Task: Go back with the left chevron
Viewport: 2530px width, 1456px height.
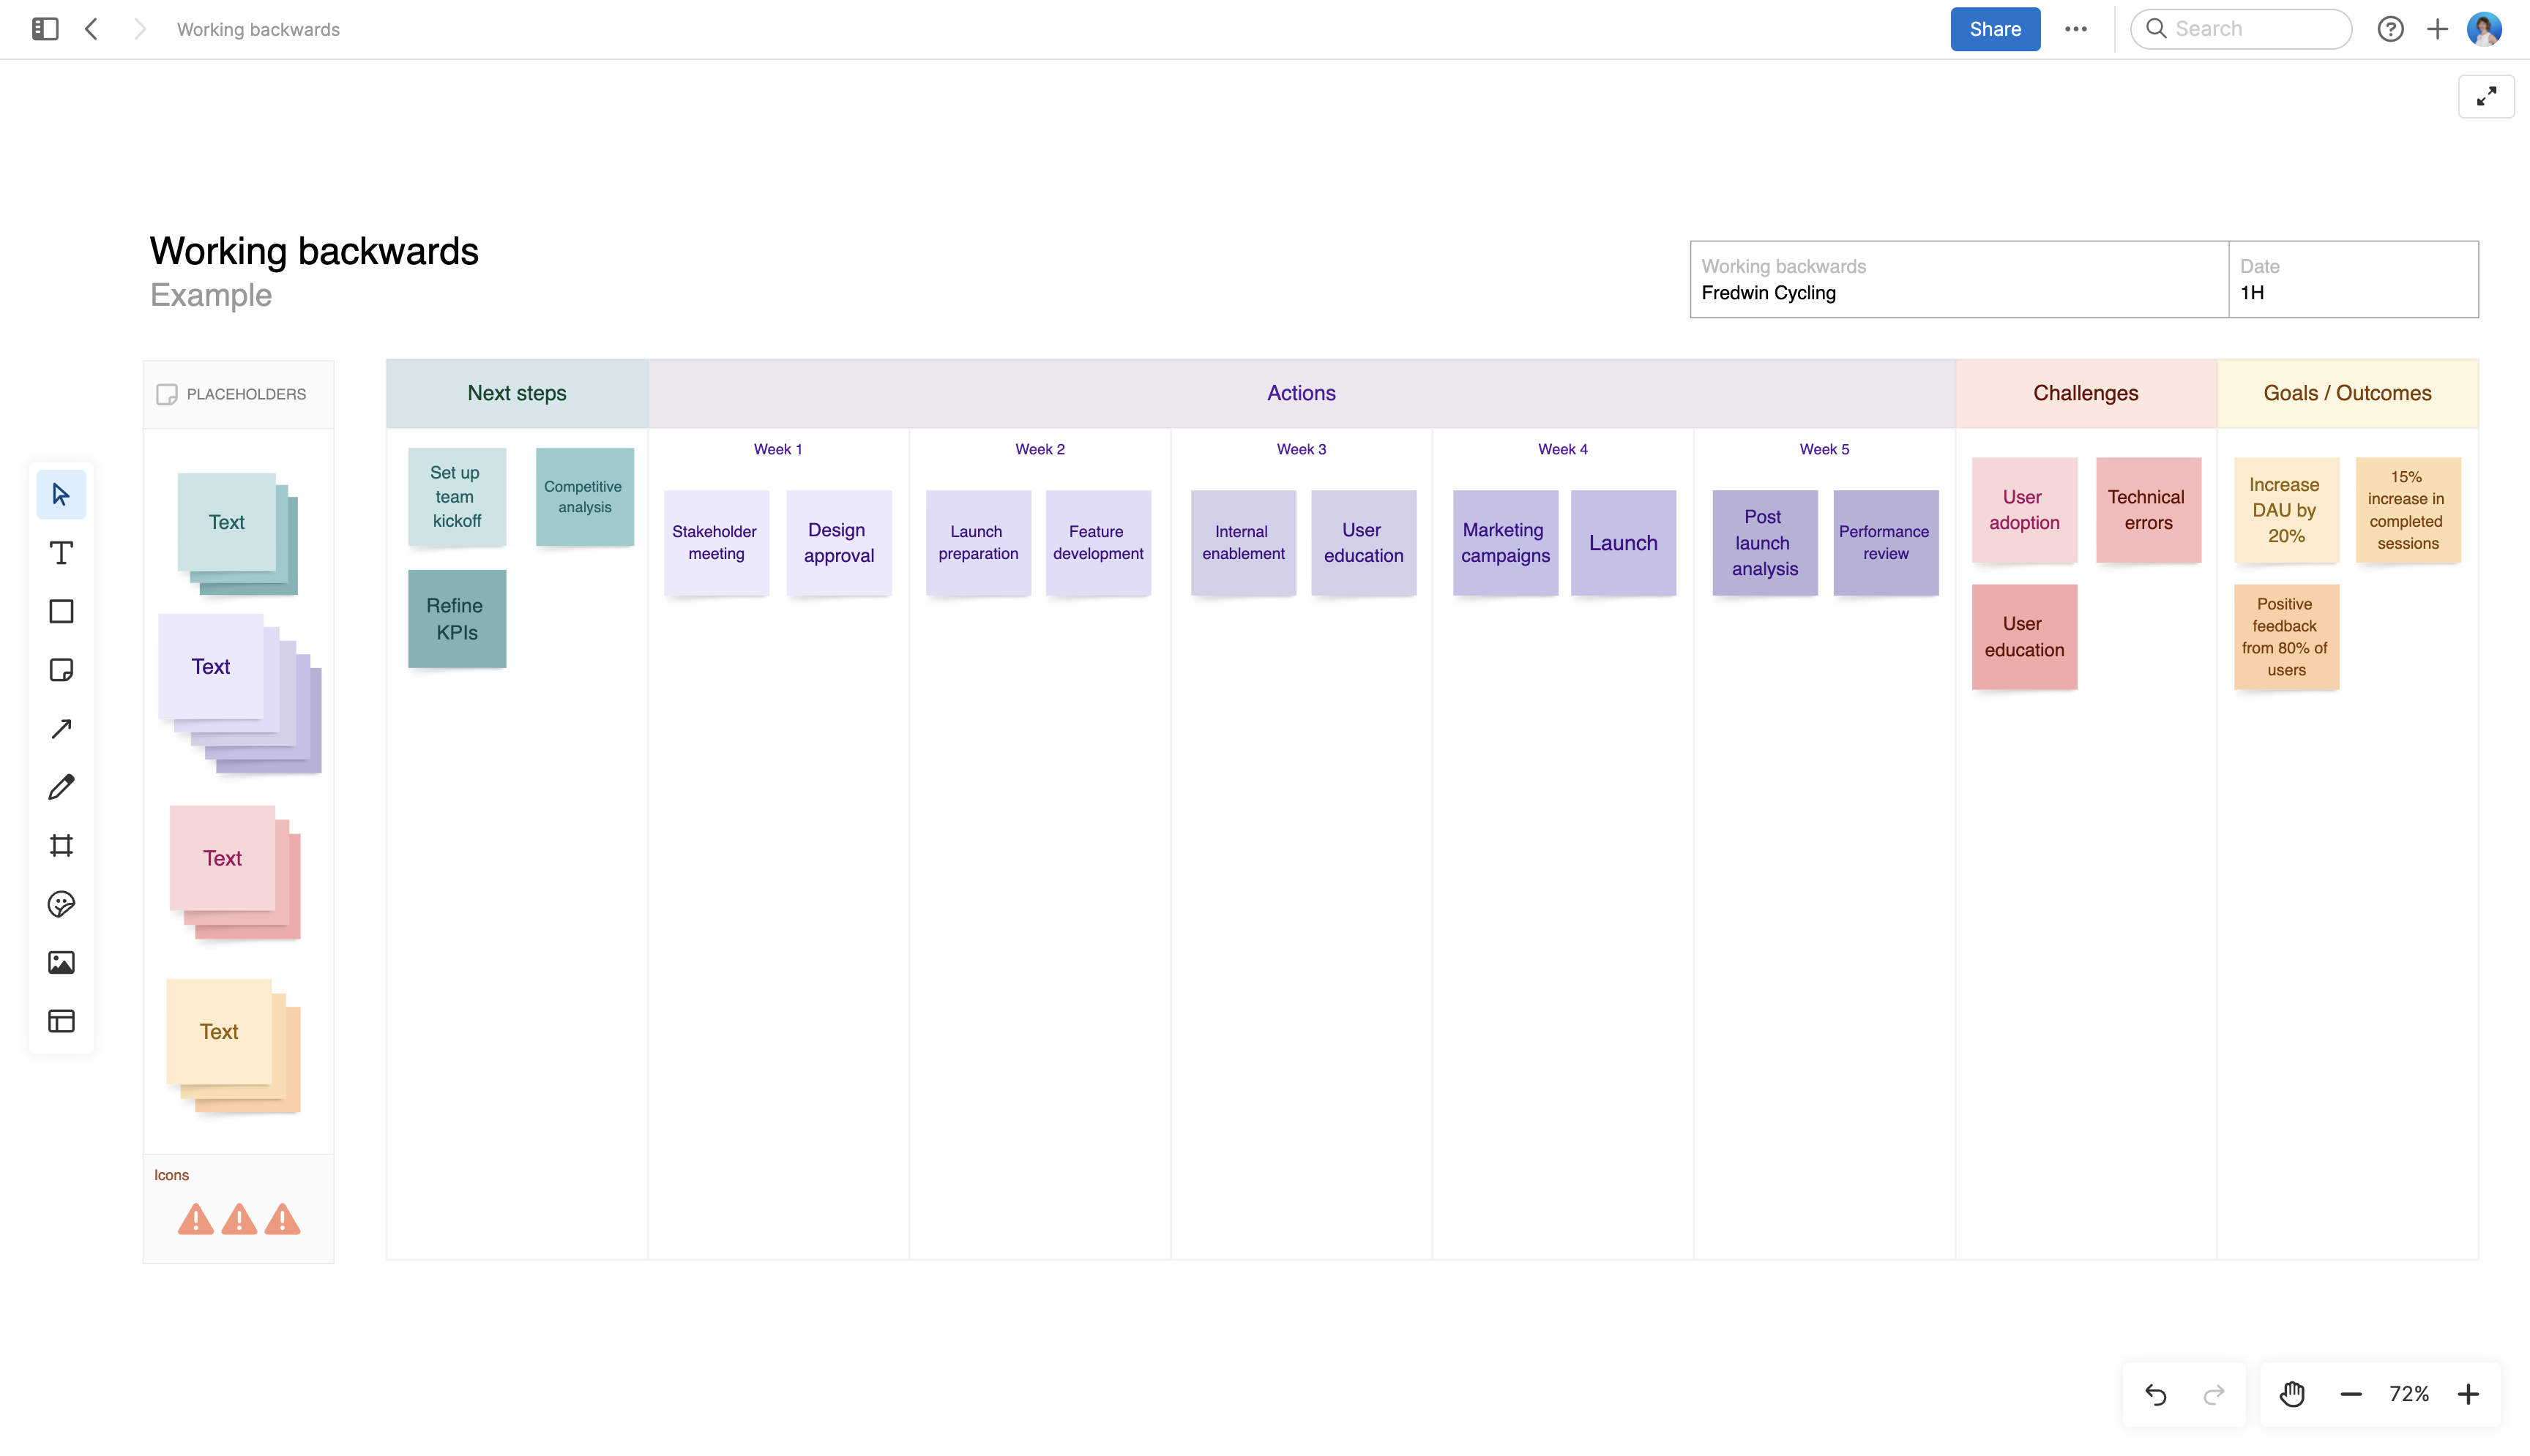Action: (x=92, y=29)
